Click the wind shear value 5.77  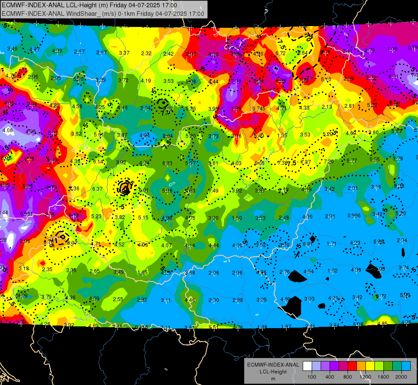click(x=352, y=160)
